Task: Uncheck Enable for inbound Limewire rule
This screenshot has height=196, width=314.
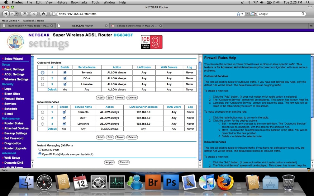Action: 64,124
